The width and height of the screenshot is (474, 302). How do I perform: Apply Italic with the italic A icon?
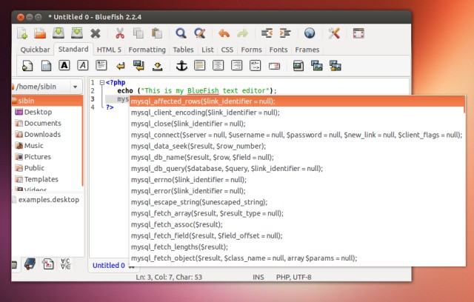click(82, 65)
